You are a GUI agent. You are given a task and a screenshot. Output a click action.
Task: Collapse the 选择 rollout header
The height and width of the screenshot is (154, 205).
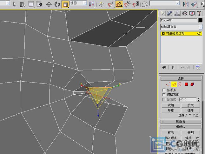pyautogui.click(x=181, y=79)
